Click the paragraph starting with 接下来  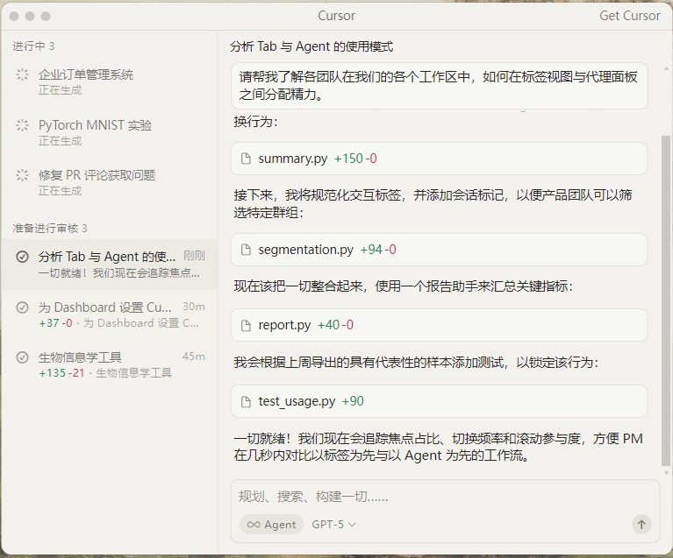[433, 203]
